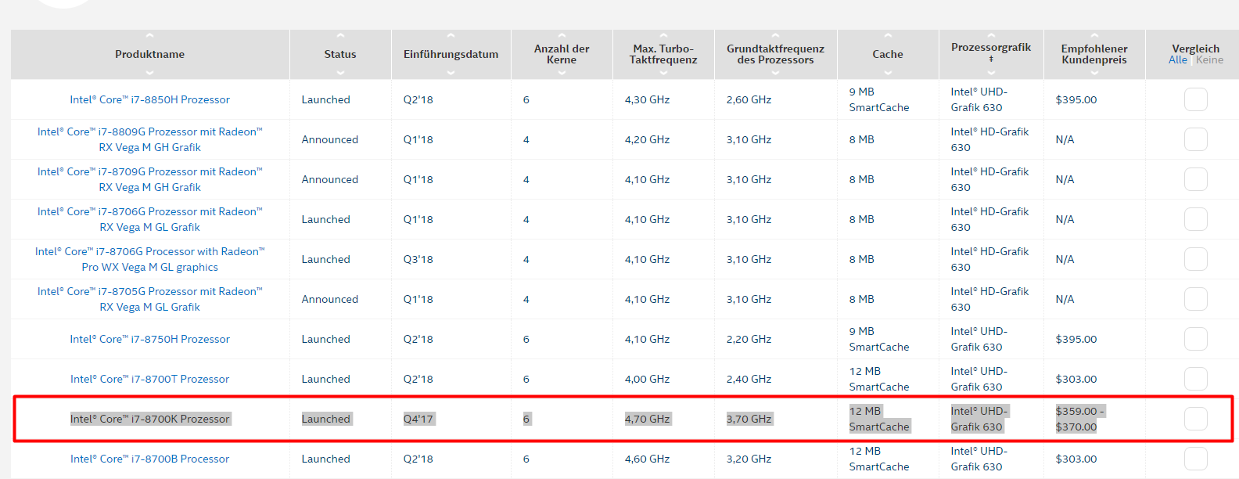Screen dimensions: 1239x479
Task: Sort Produktname descending with its down arrow
Action: click(x=149, y=73)
